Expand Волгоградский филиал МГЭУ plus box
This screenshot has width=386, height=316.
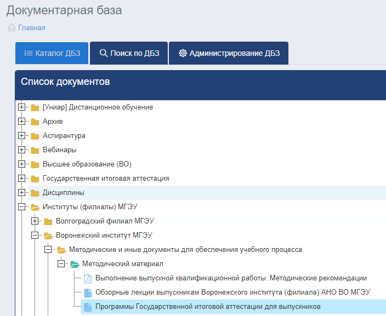tap(35, 221)
